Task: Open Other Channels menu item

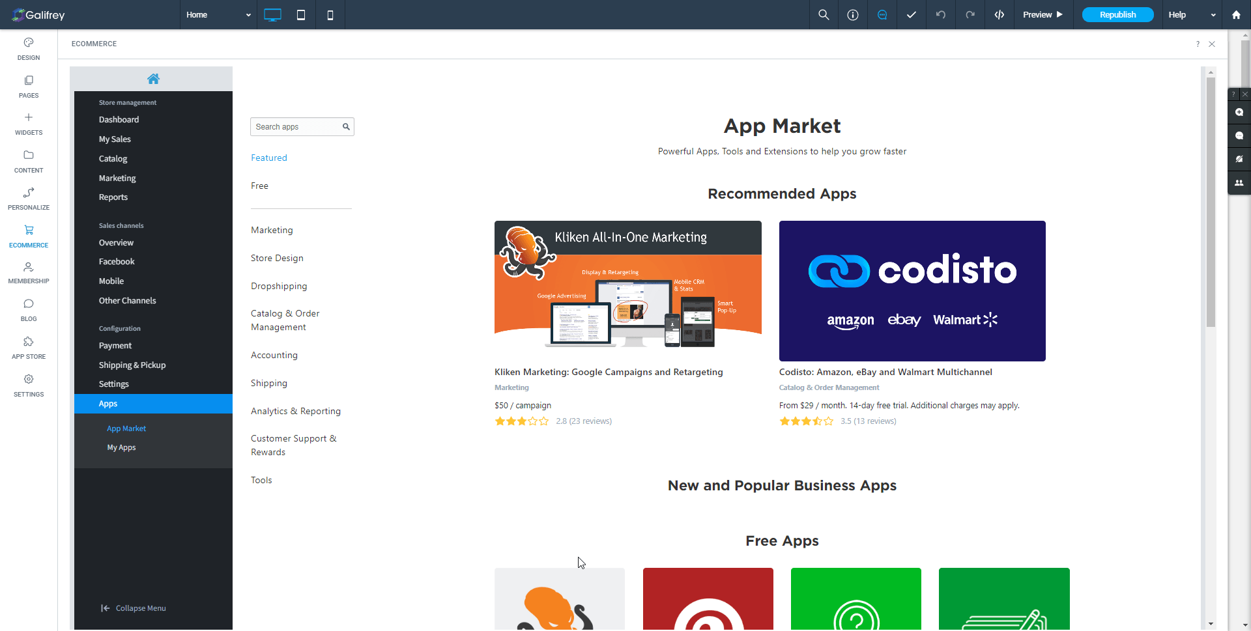Action: 127,301
